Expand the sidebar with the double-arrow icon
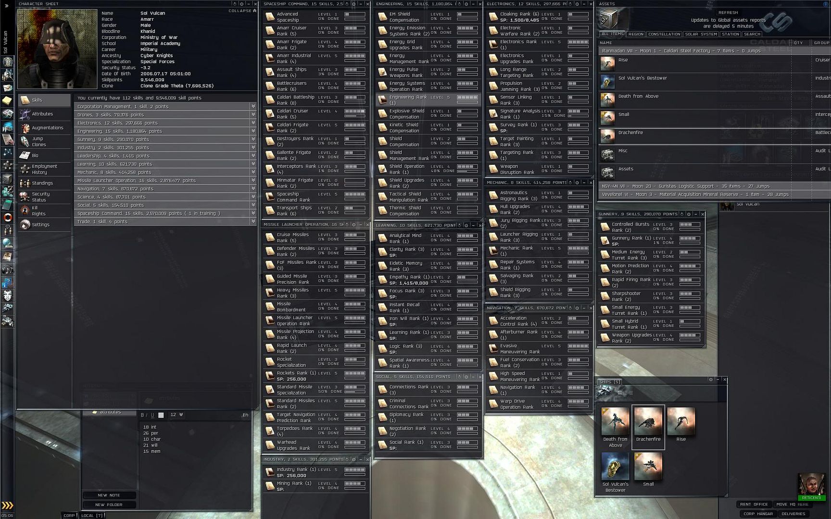 7,6
